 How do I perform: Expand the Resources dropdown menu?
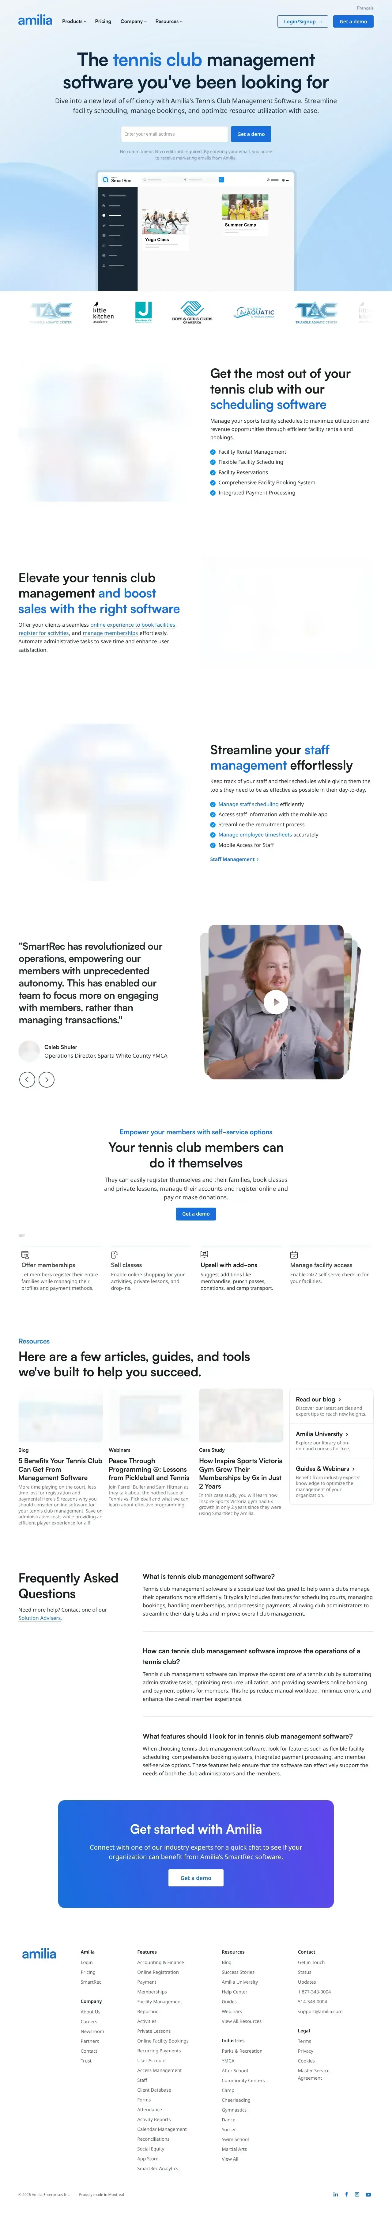point(169,21)
